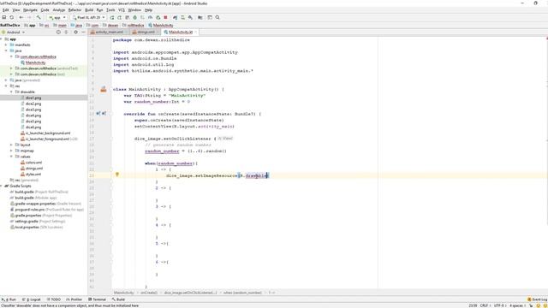Open the Pixel device selector dropdown
Viewport: 548px width, 308px height.
(x=88, y=17)
